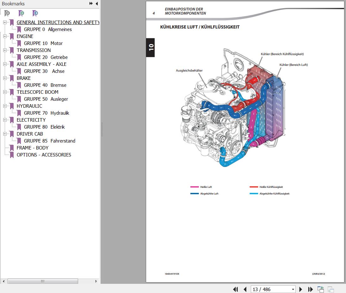Image resolution: width=346 pixels, height=293 pixels.
Task: Open GENERAL INSTRUCTIONS AND SAFETY bookmark
Action: coord(58,22)
